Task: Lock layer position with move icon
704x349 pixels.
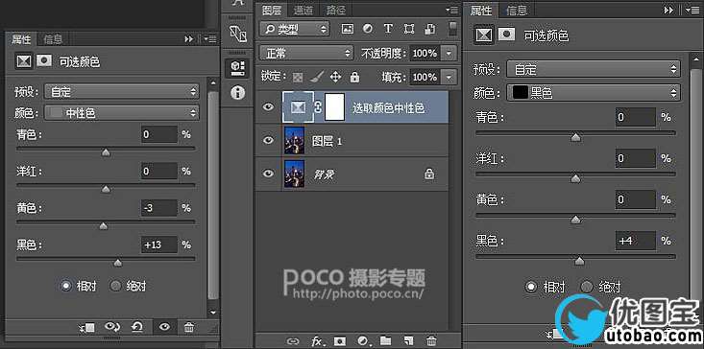Action: 335,77
